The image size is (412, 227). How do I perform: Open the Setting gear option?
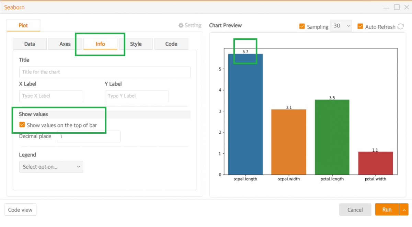190,25
